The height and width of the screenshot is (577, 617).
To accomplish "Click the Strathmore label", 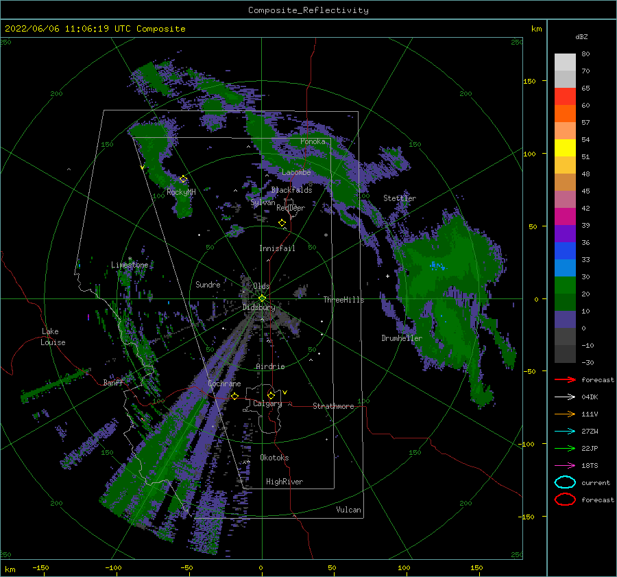I will tap(333, 406).
